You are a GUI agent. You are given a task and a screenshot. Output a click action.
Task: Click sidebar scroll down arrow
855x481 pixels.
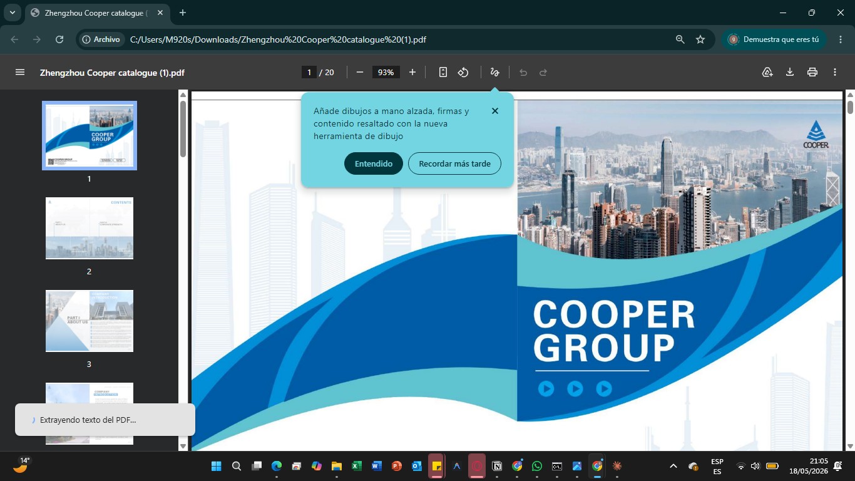pyautogui.click(x=183, y=446)
